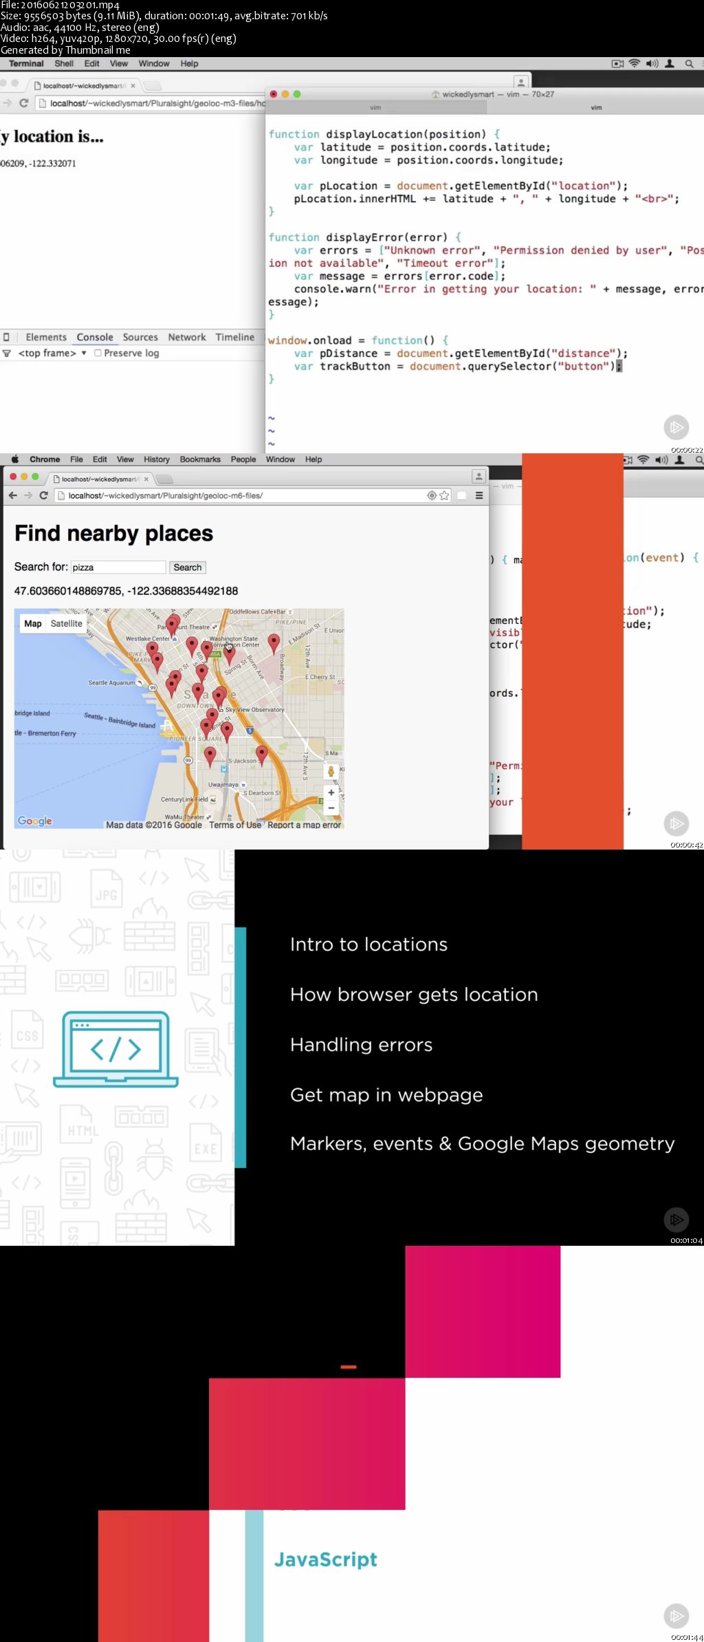Click the marker right of S Jackson label
Image resolution: width=704 pixels, height=1642 pixels.
261,755
